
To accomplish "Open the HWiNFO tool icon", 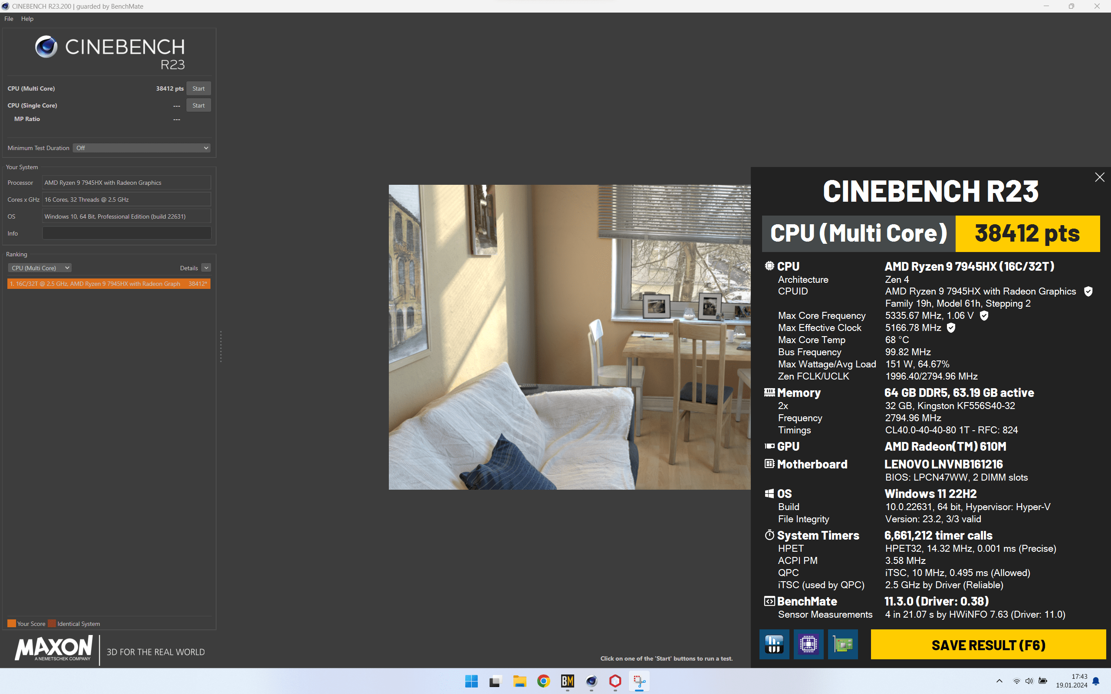I will point(774,645).
